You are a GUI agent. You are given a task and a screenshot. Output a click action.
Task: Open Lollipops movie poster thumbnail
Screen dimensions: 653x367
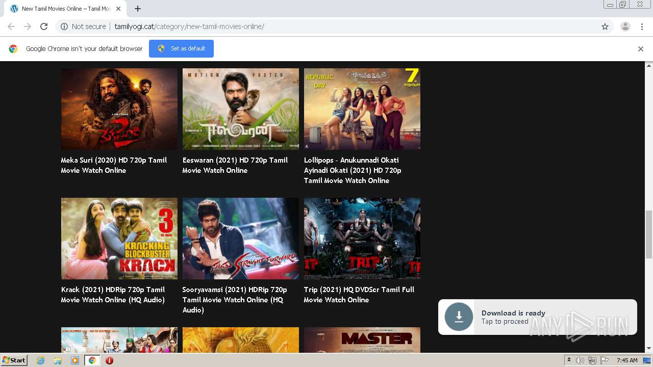[x=362, y=109]
